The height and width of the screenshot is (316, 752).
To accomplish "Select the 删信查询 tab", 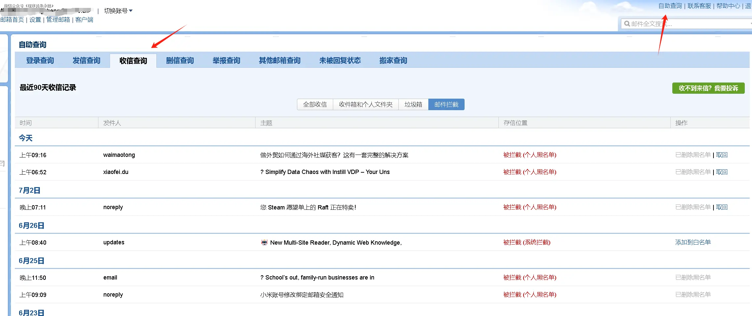I will [x=180, y=61].
